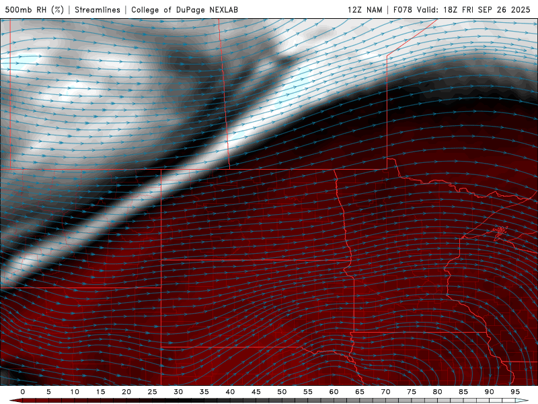Image resolution: width=538 pixels, height=404 pixels.
Task: Click the colorbar label "30"
Action: pyautogui.click(x=178, y=392)
